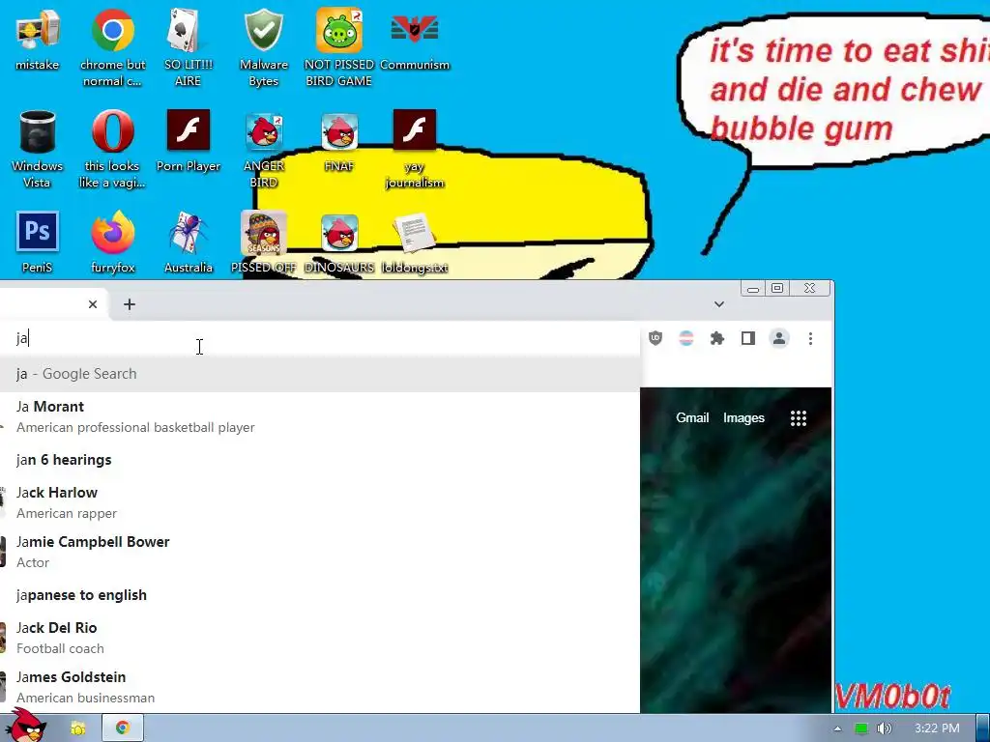Select the 'Jack Harlow' suggestion
990x742 pixels.
coord(320,502)
